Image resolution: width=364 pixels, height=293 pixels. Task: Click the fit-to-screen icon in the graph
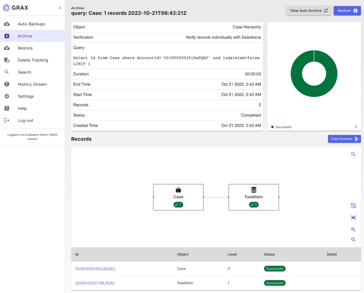click(x=353, y=218)
